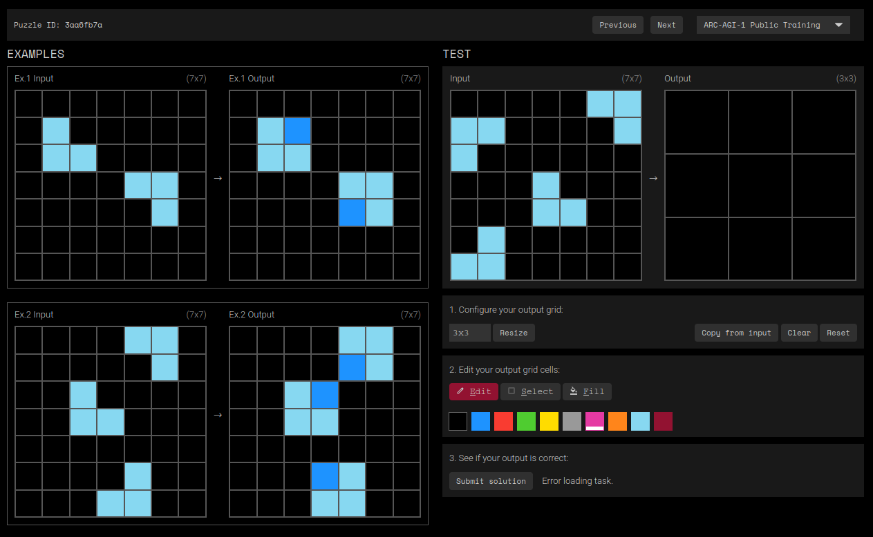Screen dimensions: 873x537
Task: Go to the Previous puzzle
Action: coord(617,25)
